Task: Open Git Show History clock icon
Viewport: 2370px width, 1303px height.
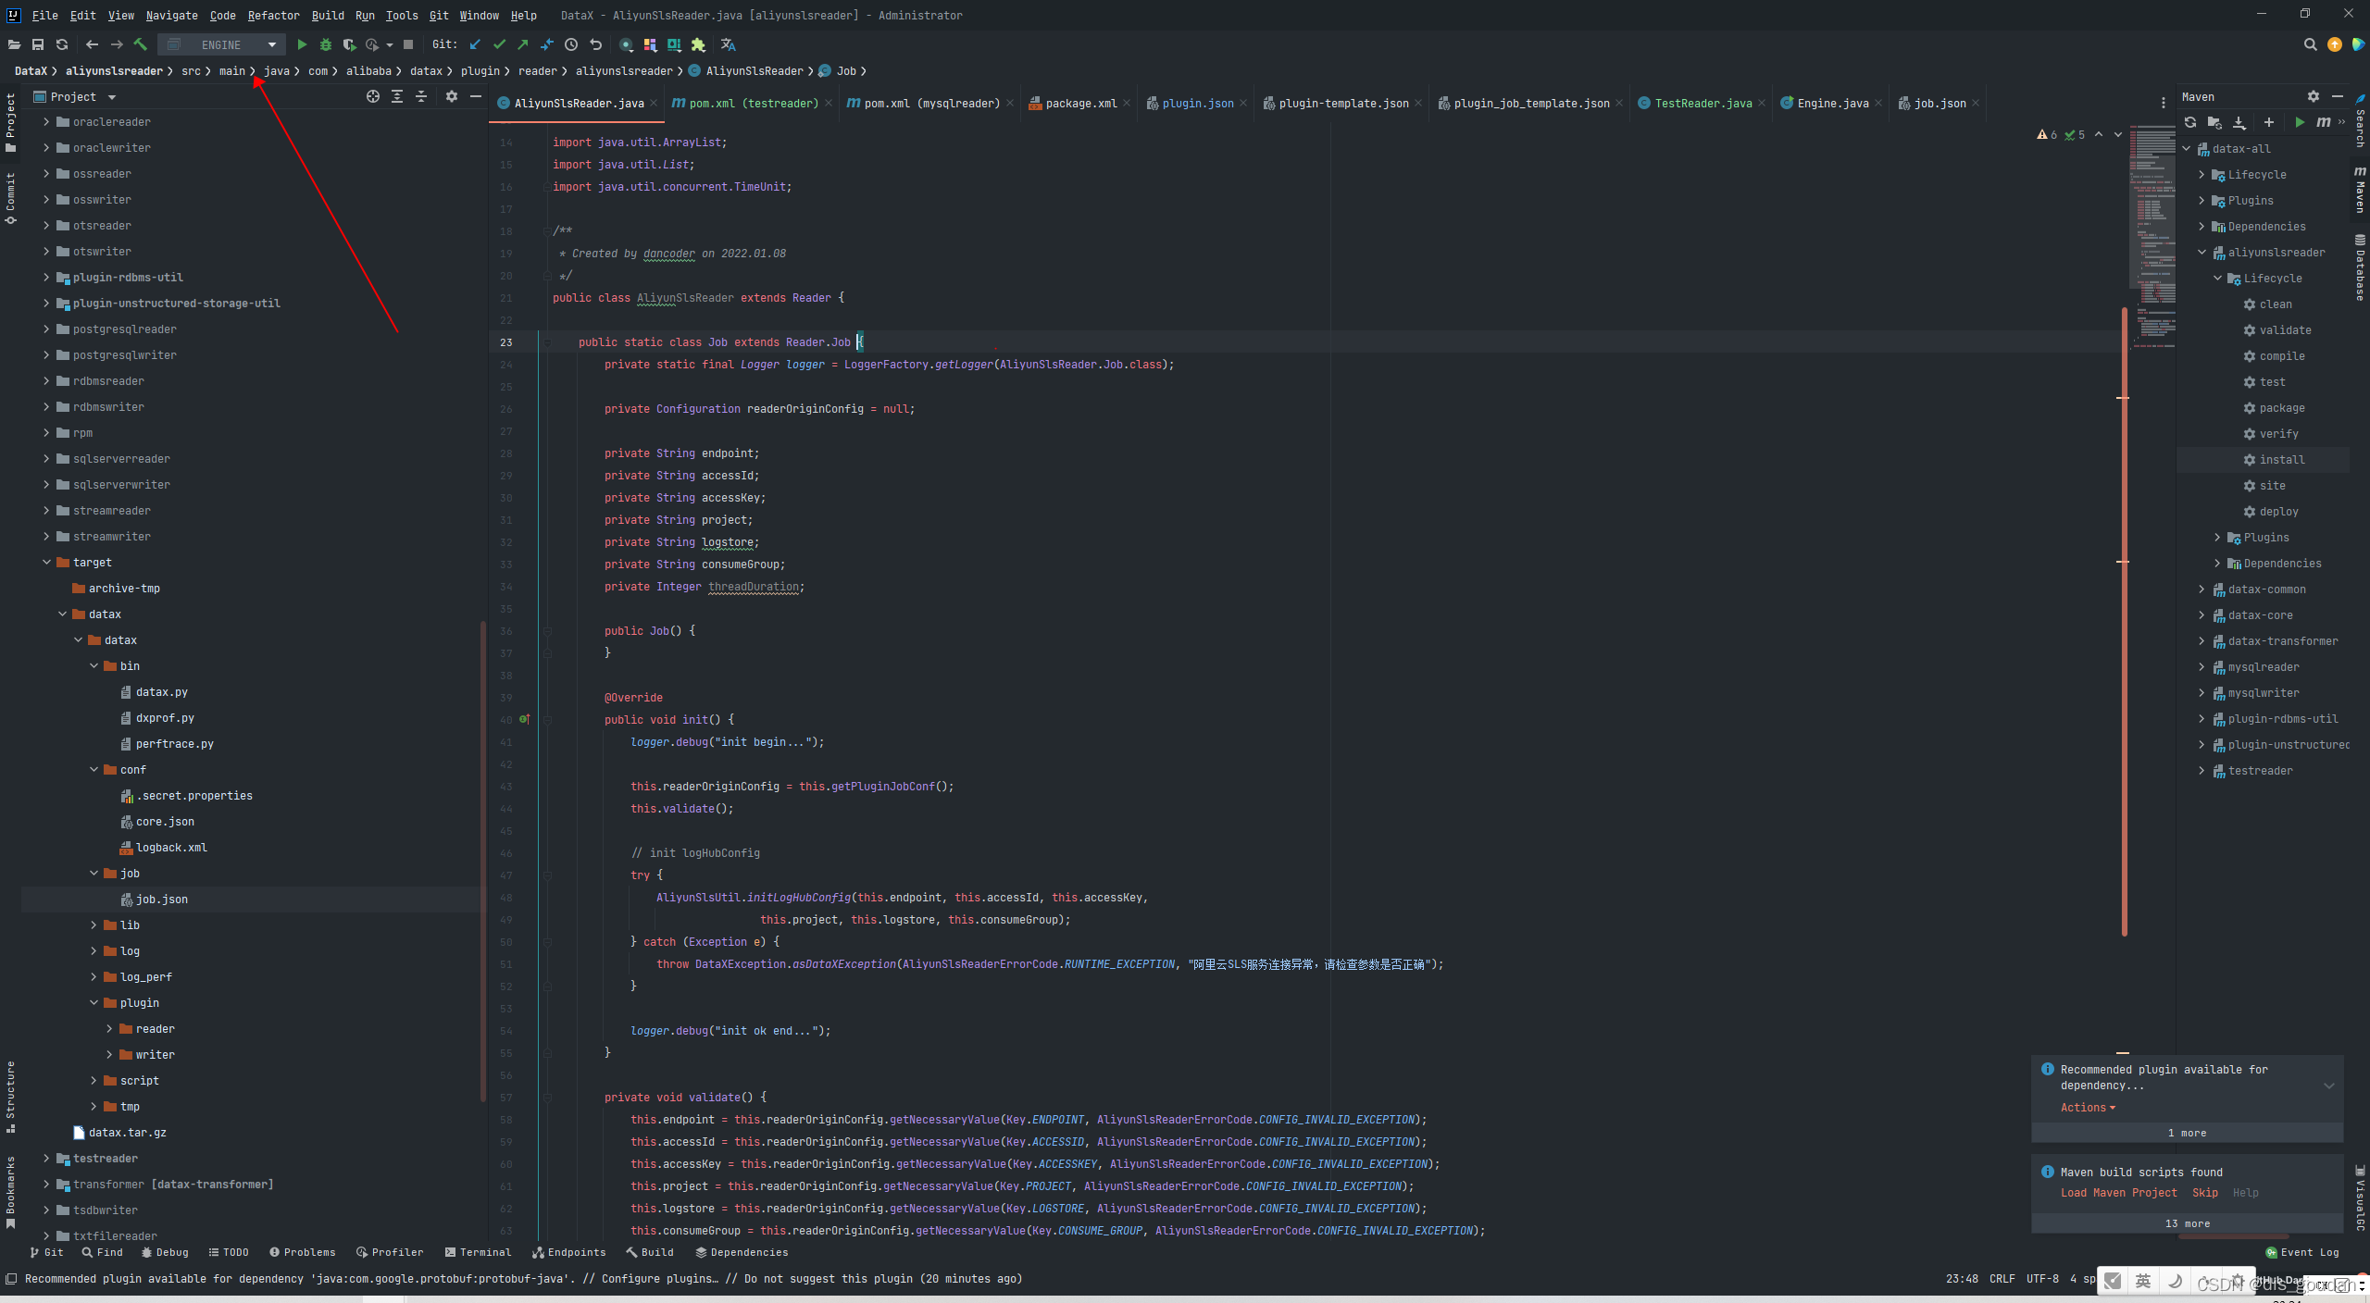Action: coord(571,44)
